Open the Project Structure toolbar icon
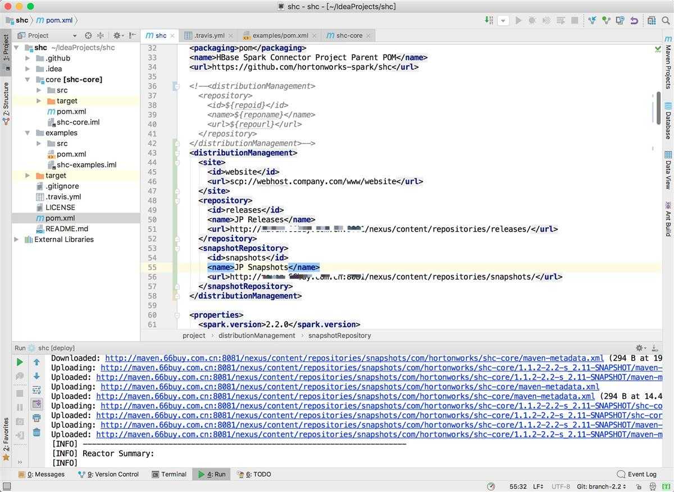Image resolution: width=674 pixels, height=492 pixels. click(652, 21)
